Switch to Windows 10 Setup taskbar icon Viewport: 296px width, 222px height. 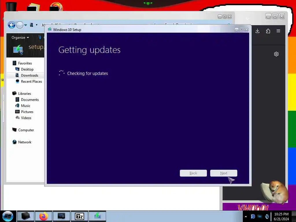[x=97, y=216]
